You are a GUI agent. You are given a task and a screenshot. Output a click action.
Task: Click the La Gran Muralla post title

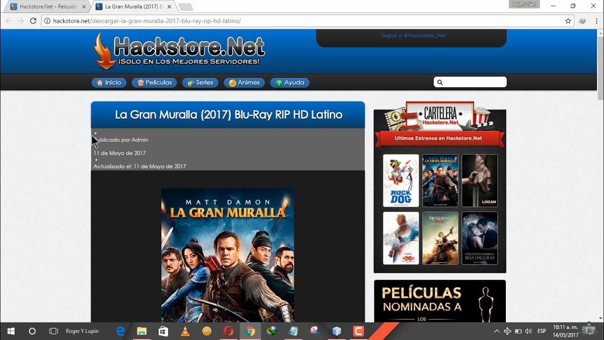pos(228,115)
